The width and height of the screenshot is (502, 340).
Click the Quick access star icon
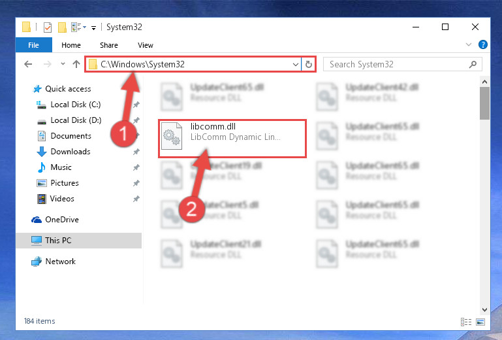pos(37,89)
